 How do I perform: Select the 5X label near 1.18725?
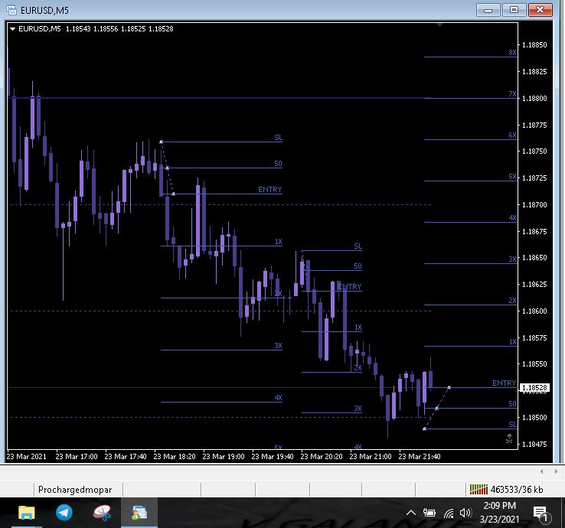click(x=512, y=177)
